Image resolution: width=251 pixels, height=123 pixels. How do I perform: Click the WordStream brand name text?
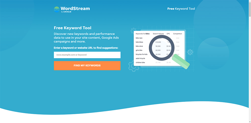(x=75, y=8)
